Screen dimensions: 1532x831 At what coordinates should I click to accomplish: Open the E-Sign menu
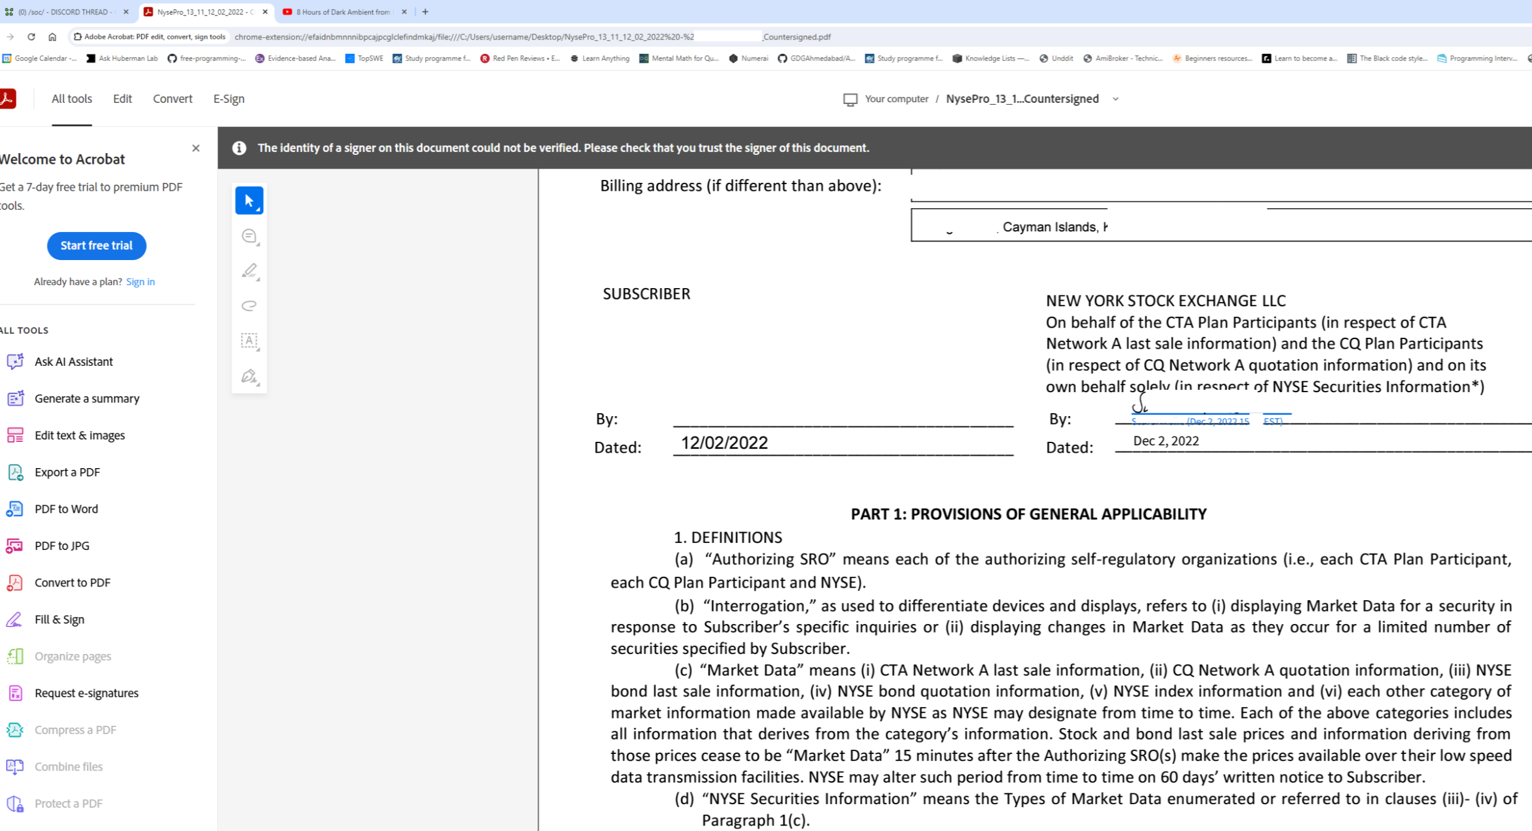[229, 99]
